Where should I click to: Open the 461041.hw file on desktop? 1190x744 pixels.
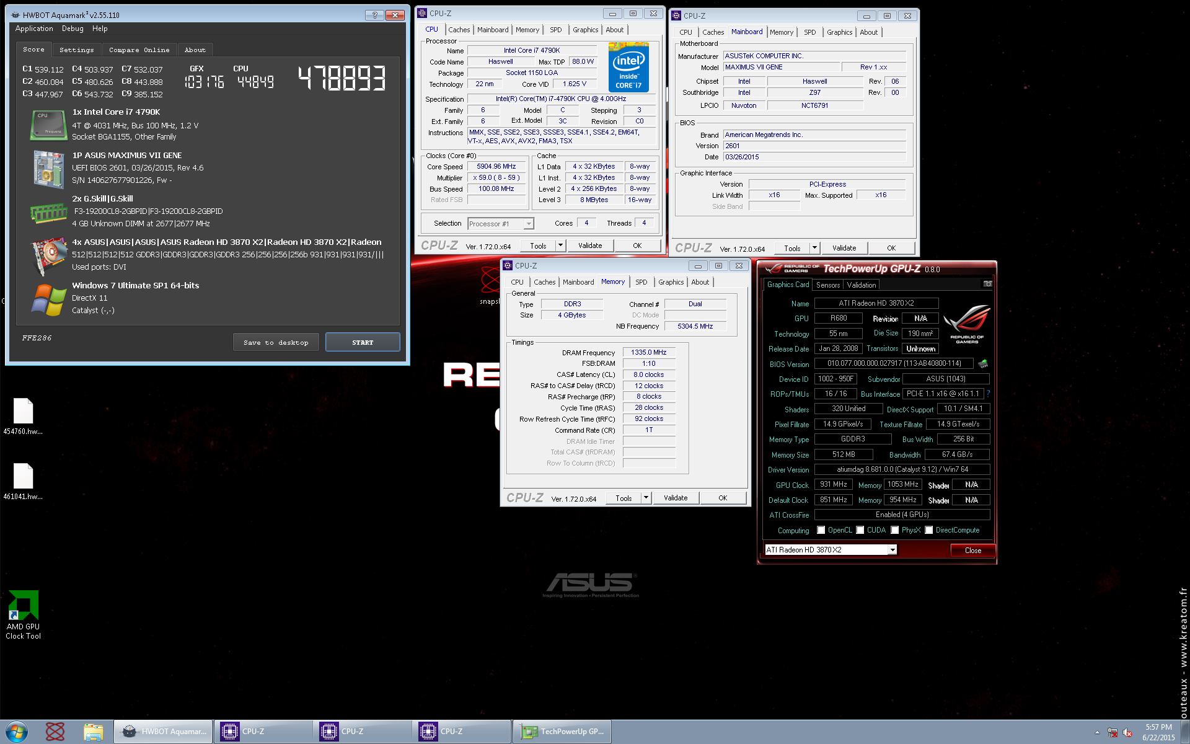pyautogui.click(x=23, y=482)
